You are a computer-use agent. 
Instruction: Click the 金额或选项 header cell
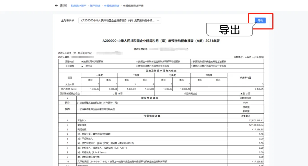[x=246, y=98]
